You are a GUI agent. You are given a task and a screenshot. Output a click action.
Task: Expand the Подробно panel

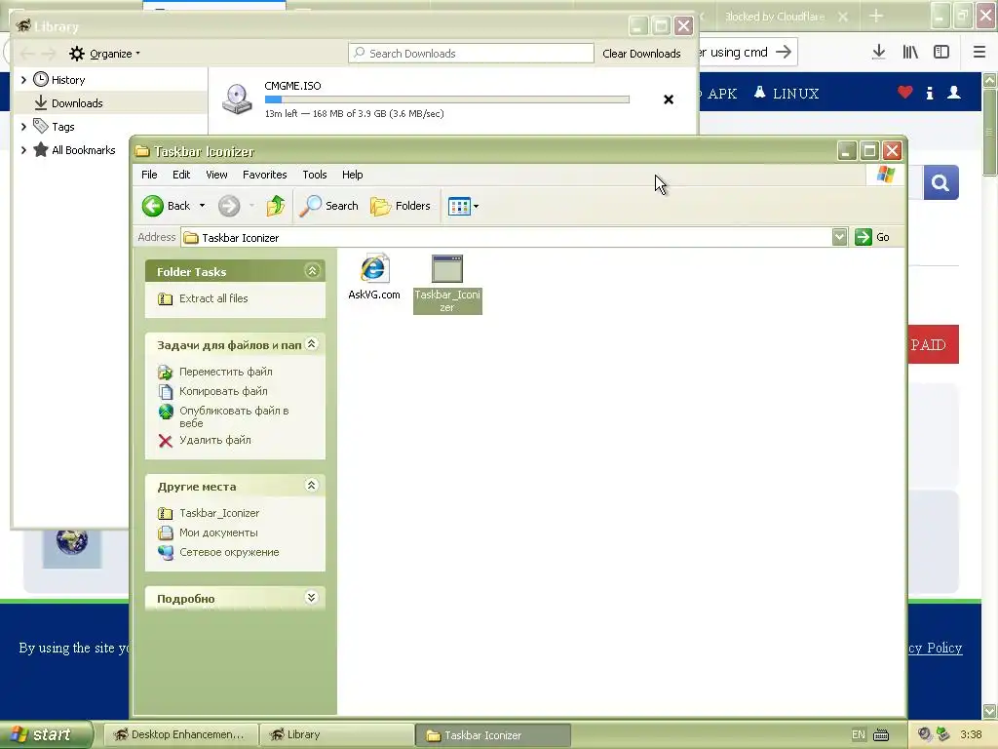click(311, 598)
